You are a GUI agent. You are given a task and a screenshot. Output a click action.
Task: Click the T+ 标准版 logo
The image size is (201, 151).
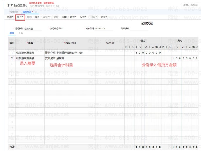point(17,5)
